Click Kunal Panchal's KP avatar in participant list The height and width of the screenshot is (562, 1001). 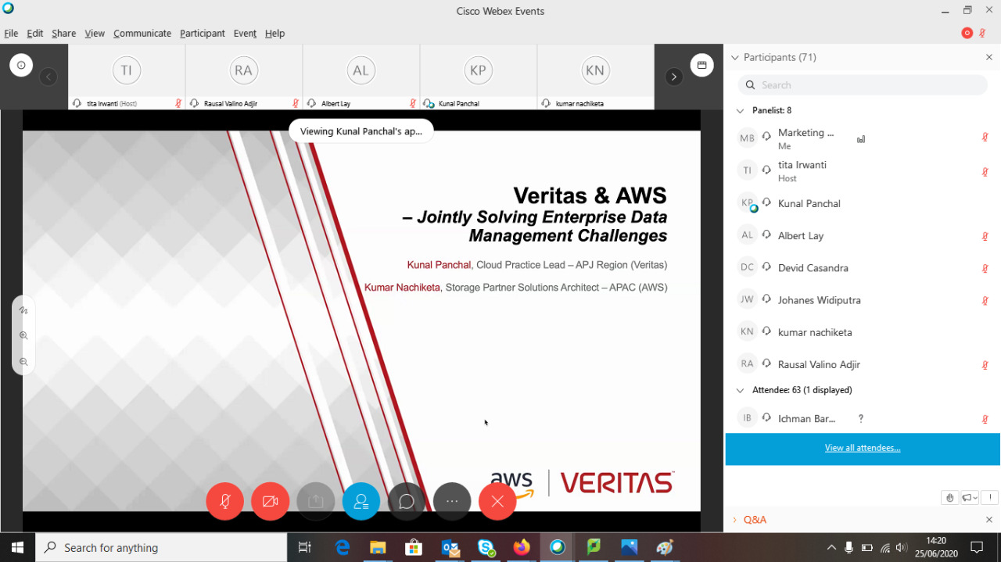pos(748,203)
